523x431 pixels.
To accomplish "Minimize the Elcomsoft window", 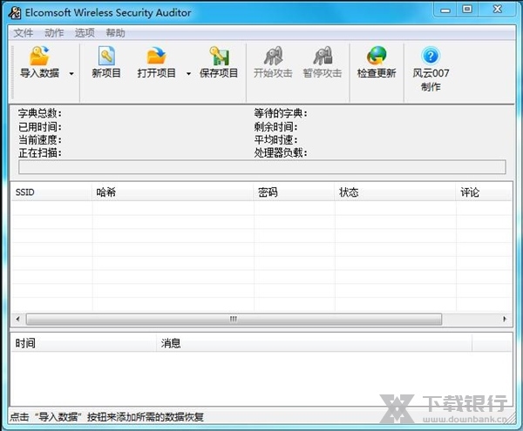I will 445,10.
